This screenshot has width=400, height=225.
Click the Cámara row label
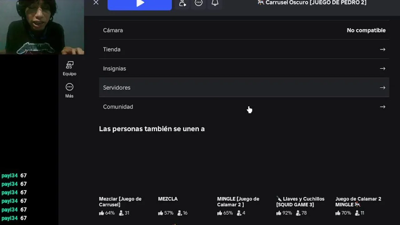pos(113,30)
